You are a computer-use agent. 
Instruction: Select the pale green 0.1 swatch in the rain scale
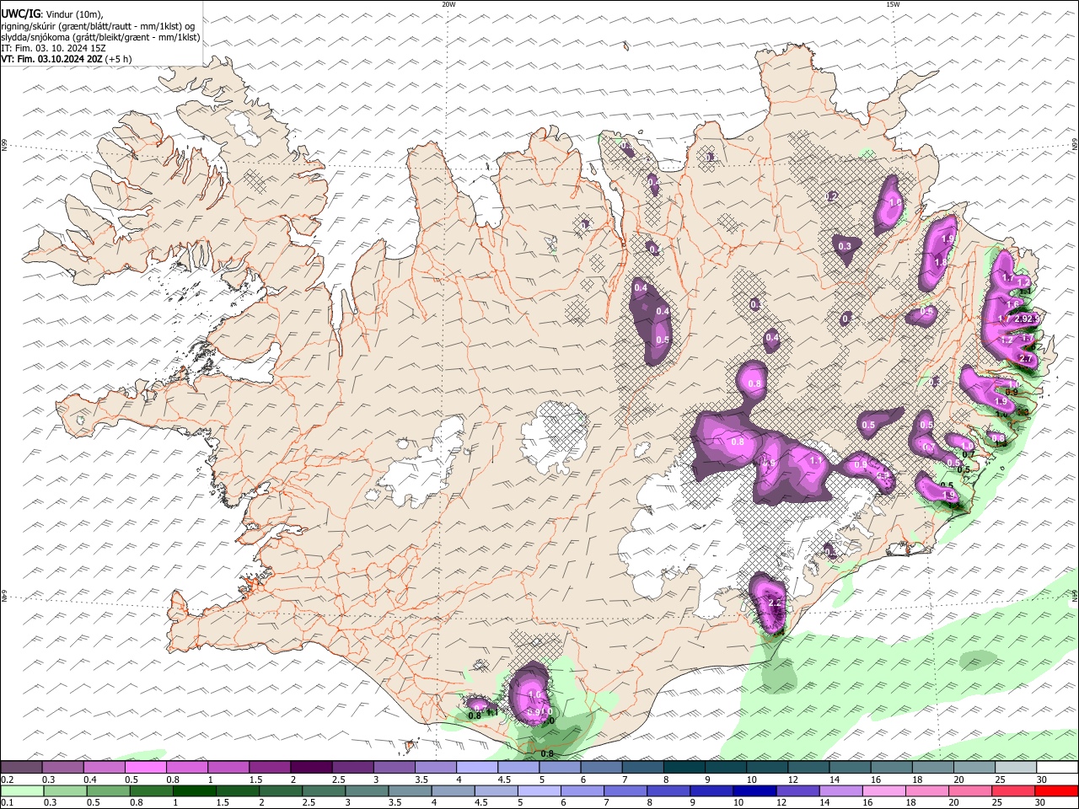(23, 790)
